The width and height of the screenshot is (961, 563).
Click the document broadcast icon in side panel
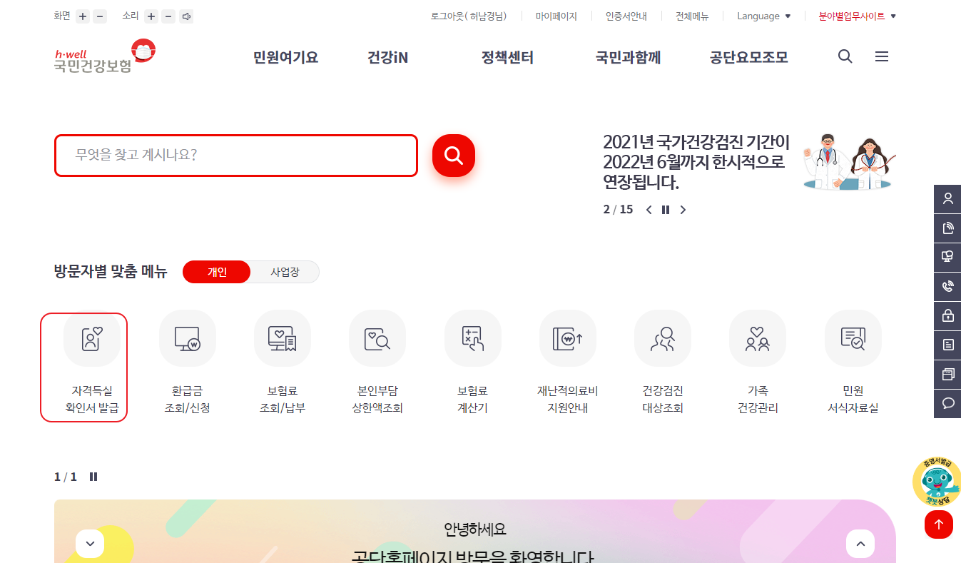(947, 228)
